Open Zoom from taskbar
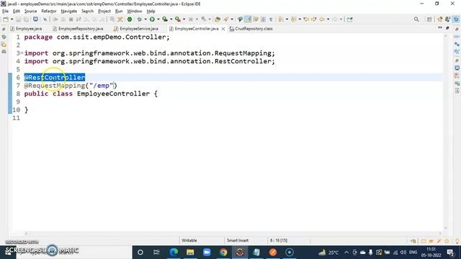461x259 pixels. point(207,252)
